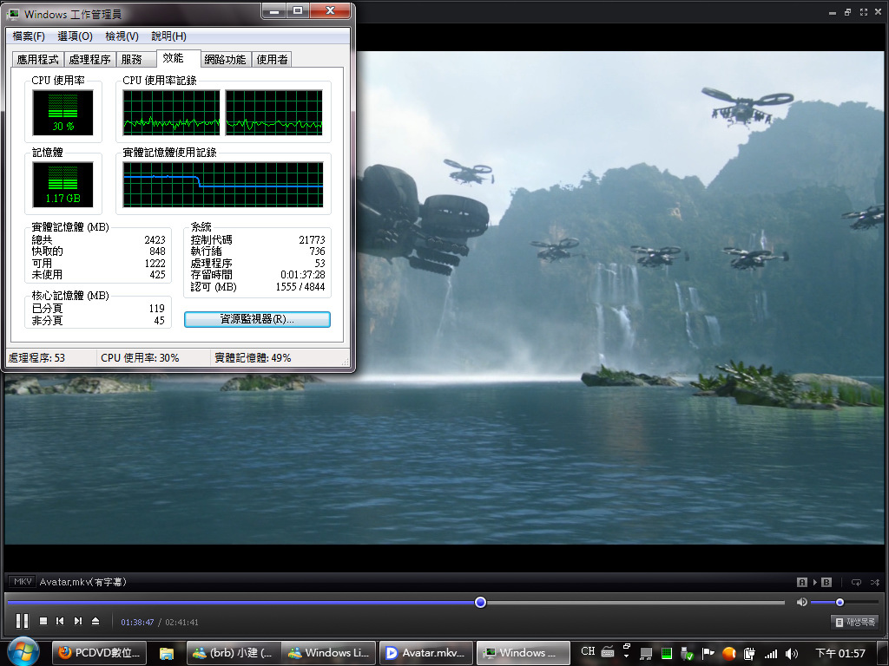Click the CPU usage 30% meter

(x=63, y=113)
